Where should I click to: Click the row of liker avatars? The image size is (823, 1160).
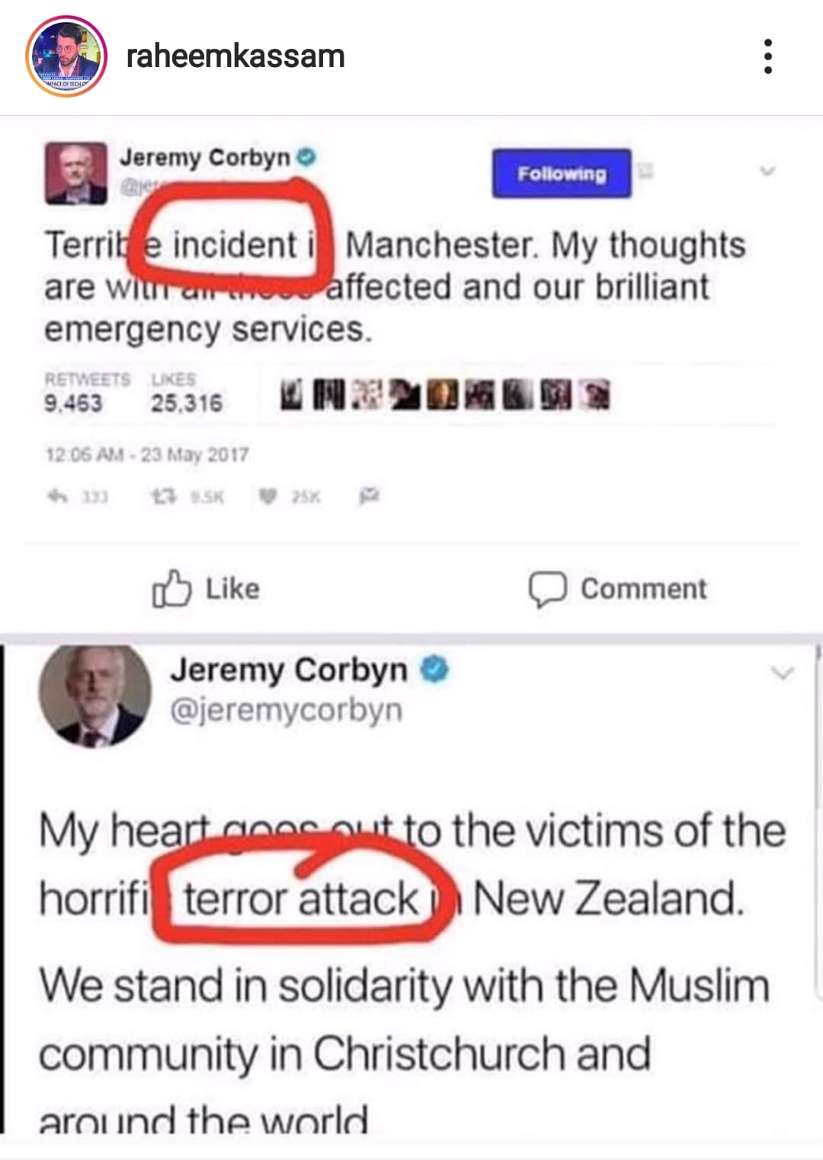click(446, 394)
